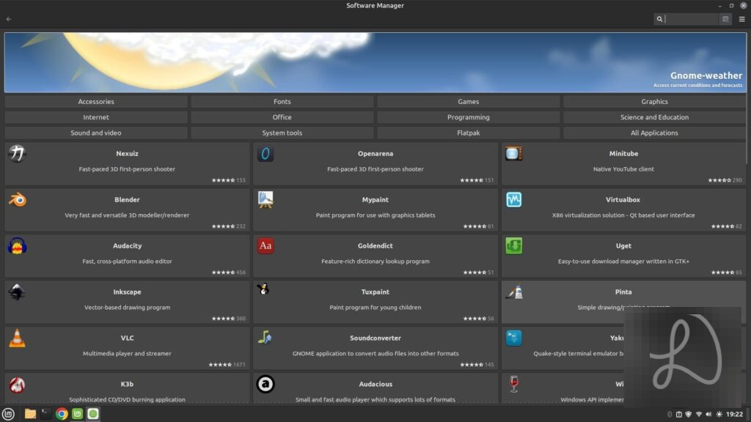The image size is (751, 422).
Task: Open the Gnome-weather featured banner
Action: coord(375,62)
